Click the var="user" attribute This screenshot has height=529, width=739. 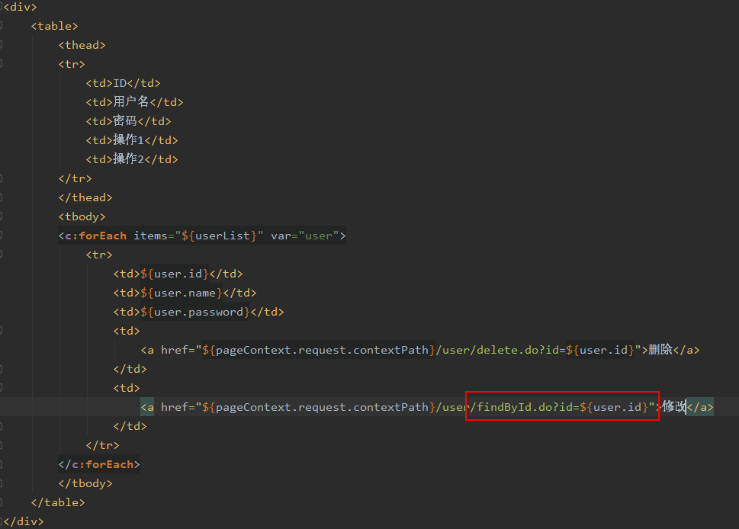305,236
